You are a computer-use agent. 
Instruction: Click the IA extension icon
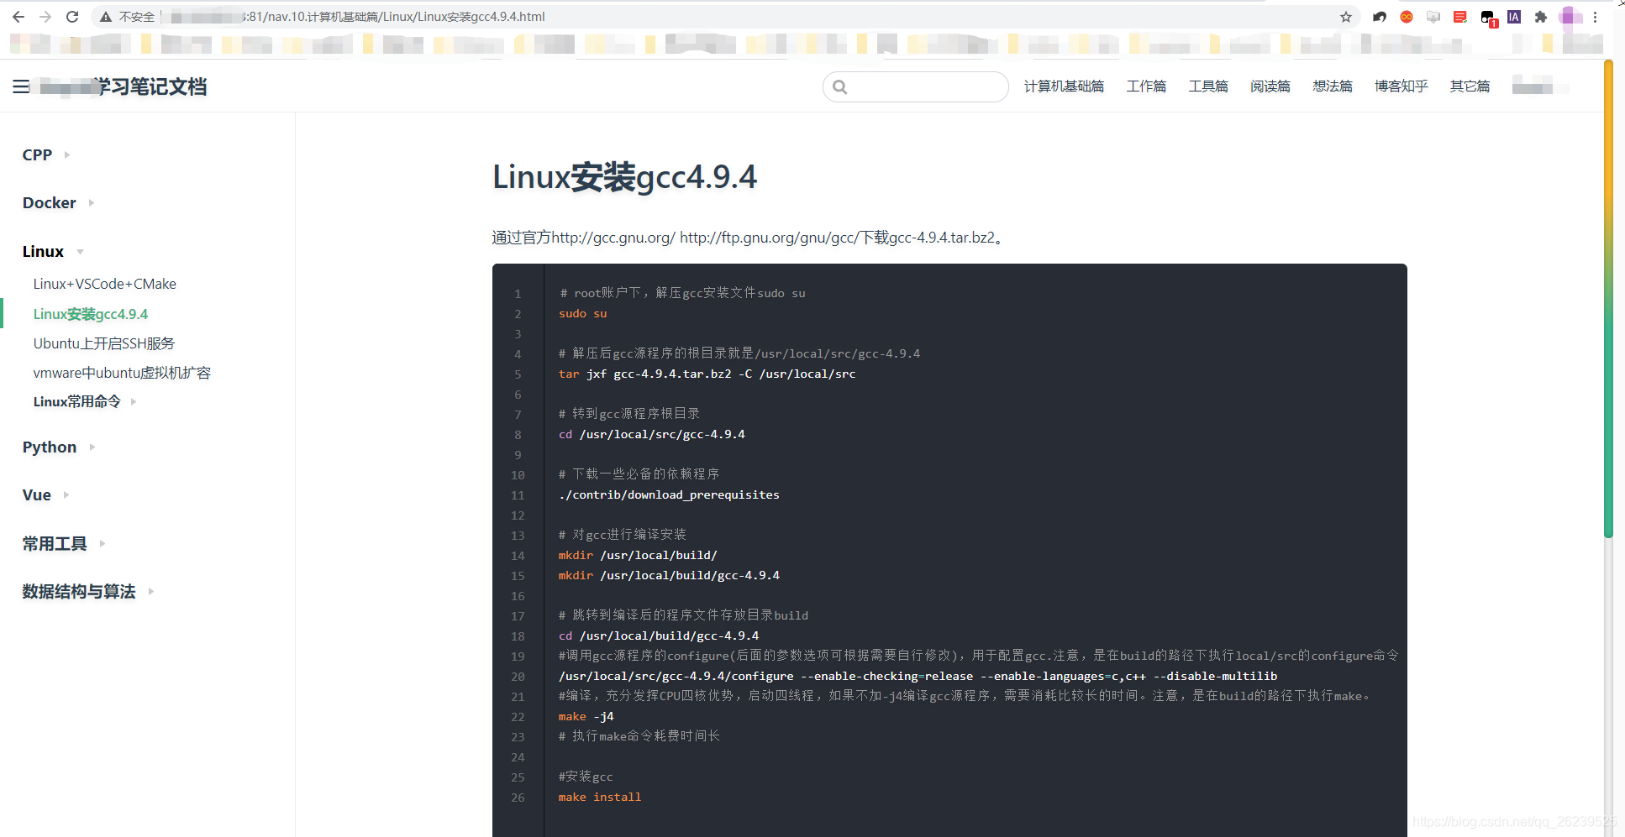(x=1514, y=17)
